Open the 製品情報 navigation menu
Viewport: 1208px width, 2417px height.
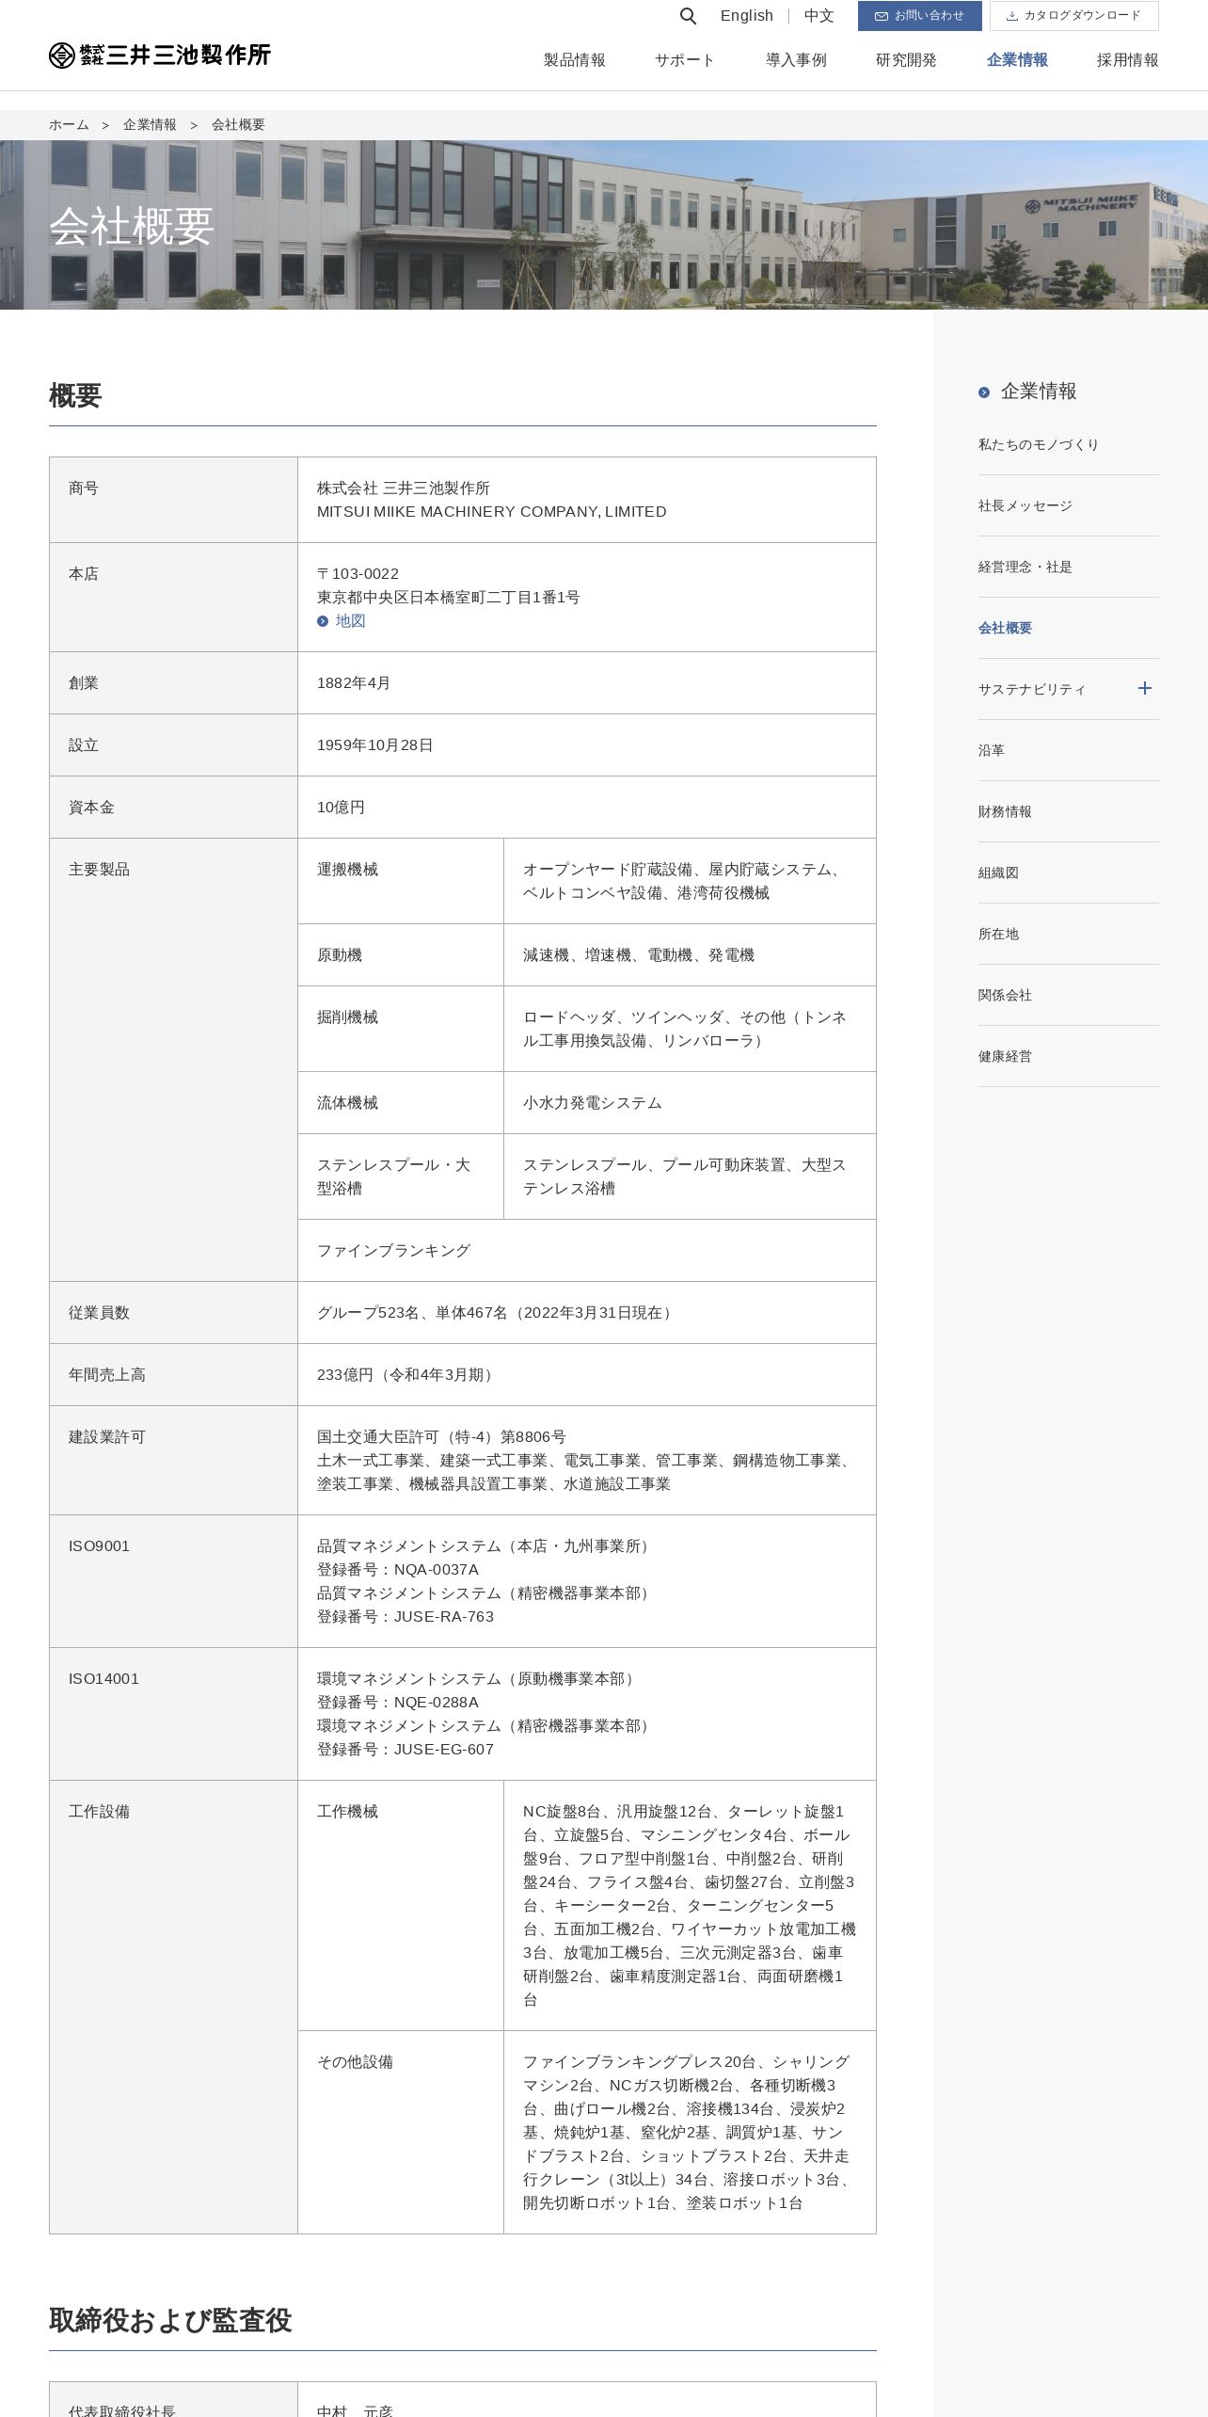(x=574, y=60)
